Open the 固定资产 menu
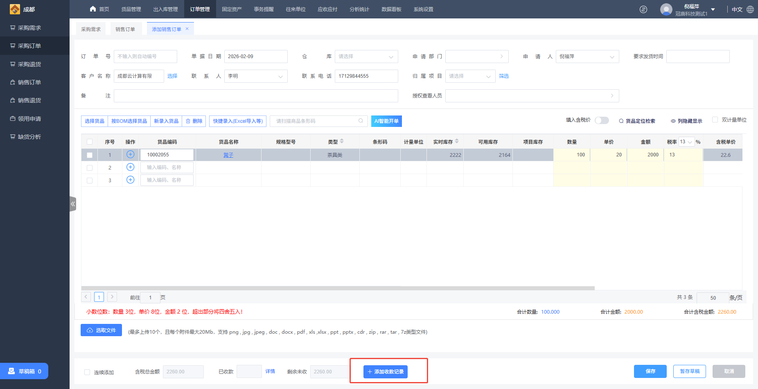This screenshot has height=389, width=758. [x=232, y=9]
